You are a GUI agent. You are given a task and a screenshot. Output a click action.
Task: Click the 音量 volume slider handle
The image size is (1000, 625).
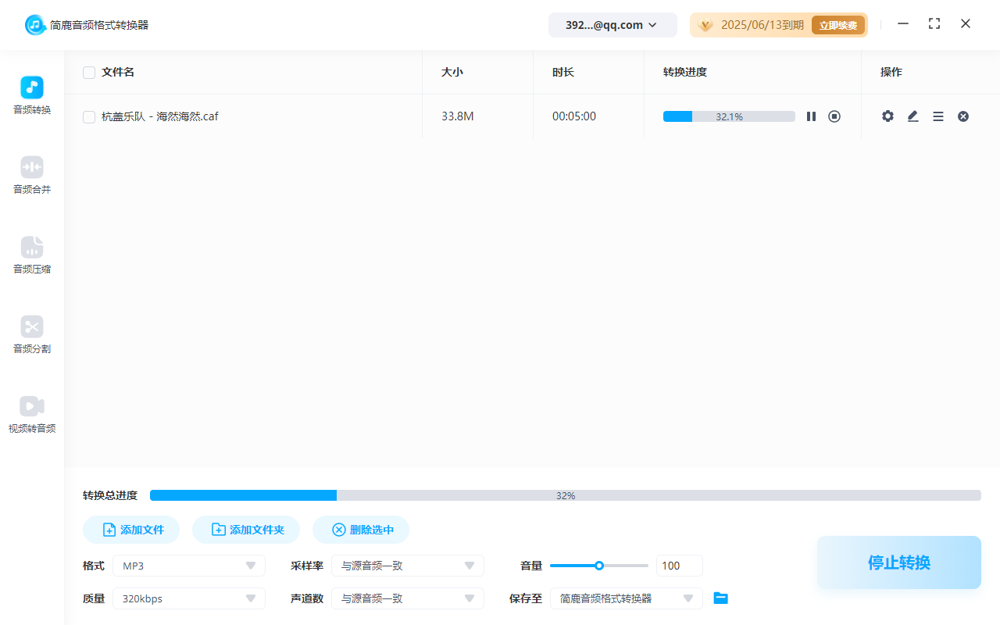(x=599, y=566)
